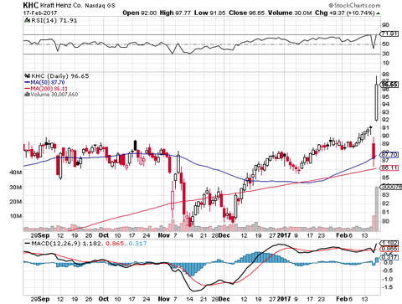Click the green up-arrow beside the change percentage
The width and height of the screenshot is (402, 304).
click(x=378, y=13)
